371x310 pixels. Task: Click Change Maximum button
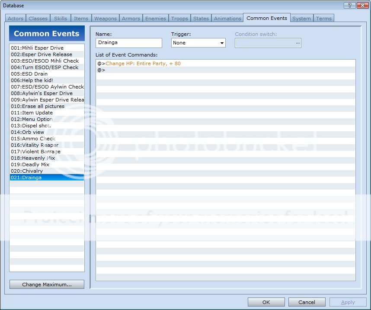(x=47, y=285)
